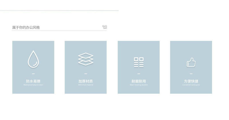229x120 pixels.
Task: Click the 'Bath ball' label
Action: coord(104,27)
